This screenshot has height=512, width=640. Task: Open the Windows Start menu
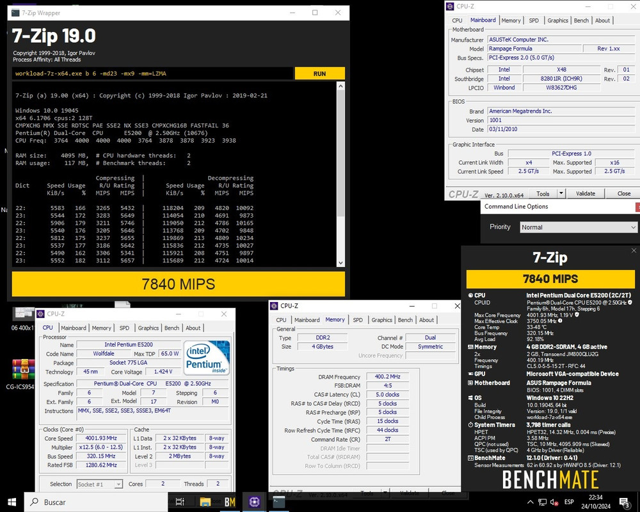pyautogui.click(x=12, y=502)
